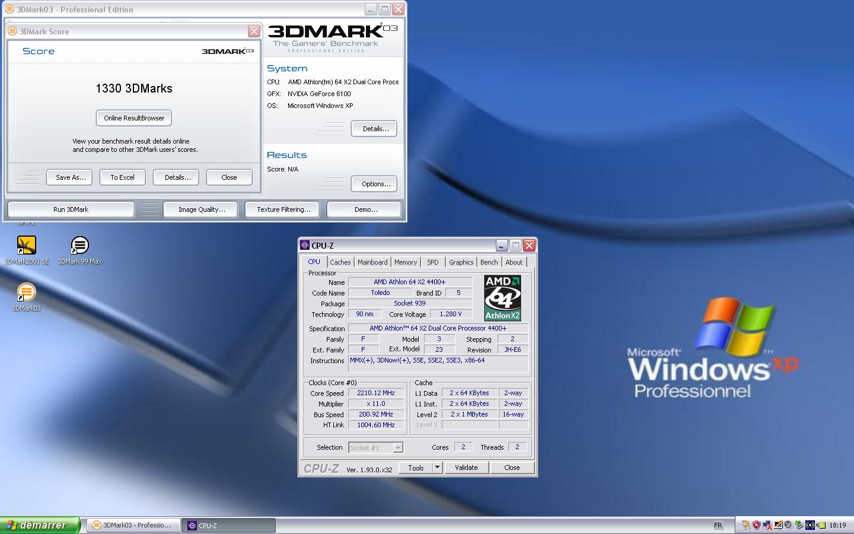Click Validate in CPU-Z

pyautogui.click(x=466, y=468)
